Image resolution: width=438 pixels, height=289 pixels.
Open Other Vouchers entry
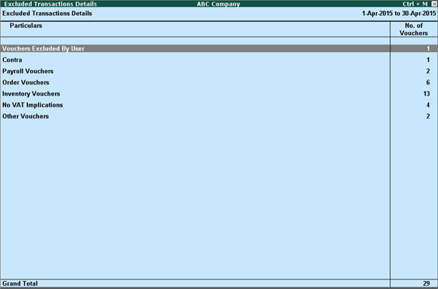(219, 116)
